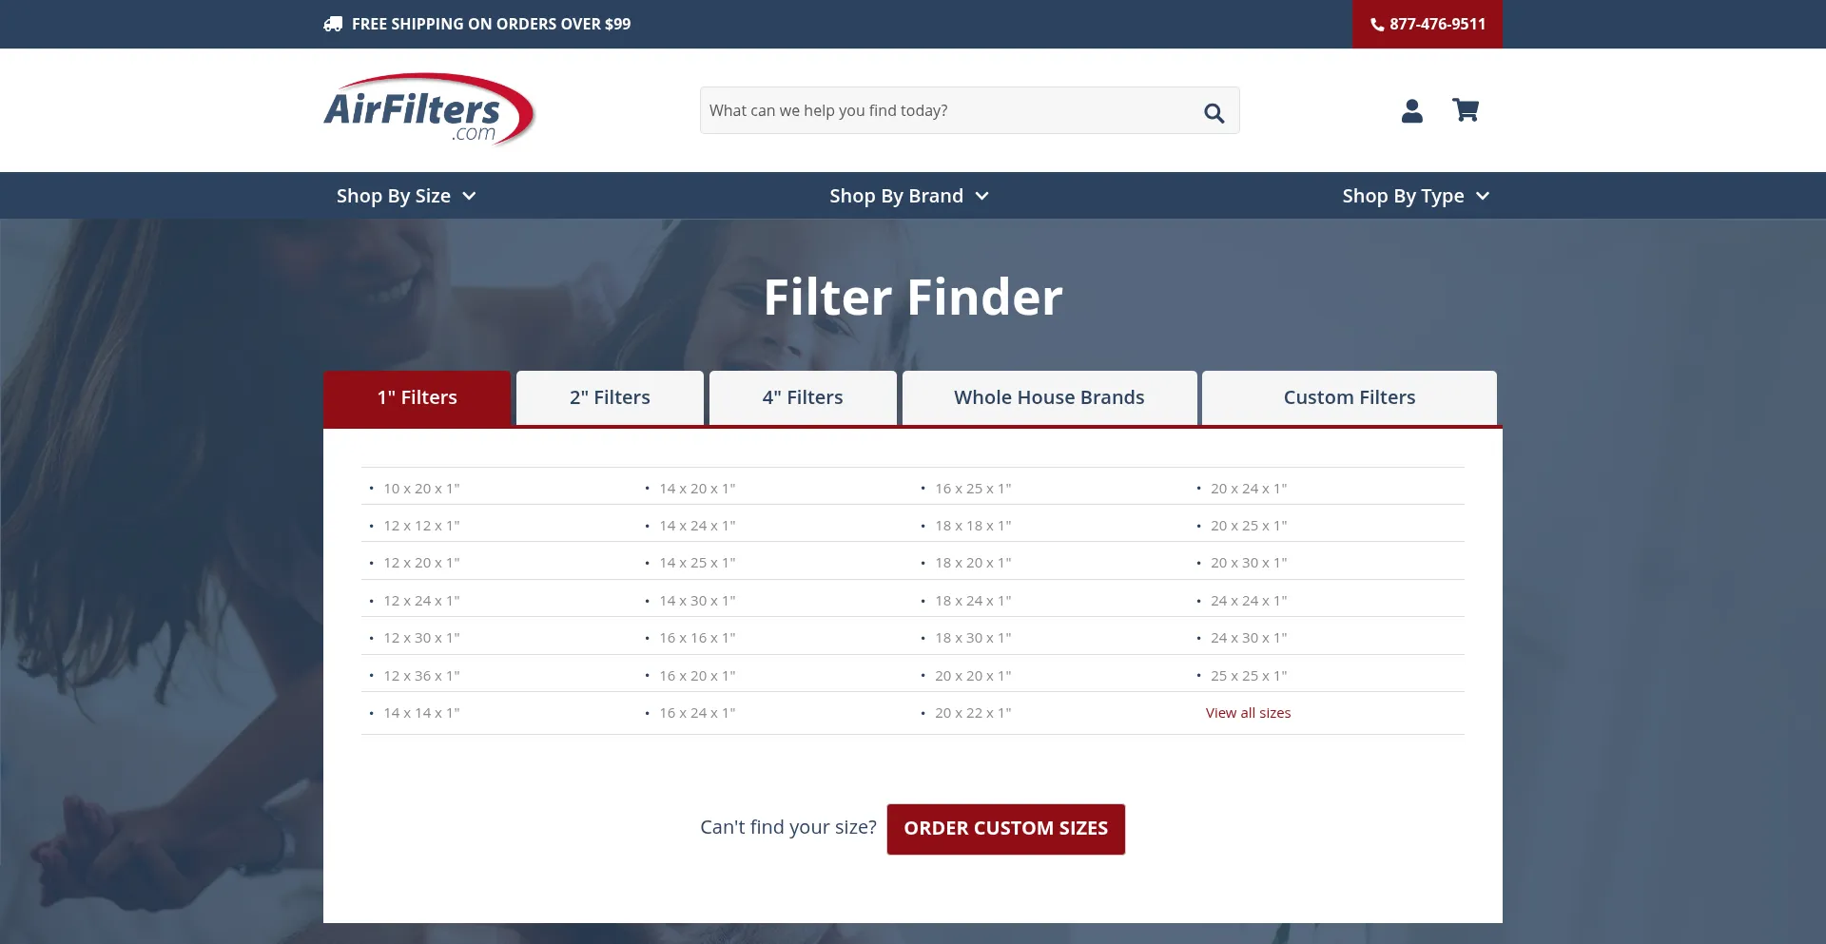Viewport: 1826px width, 944px height.
Task: Expand the Shop By Size menu
Action: 406,196
